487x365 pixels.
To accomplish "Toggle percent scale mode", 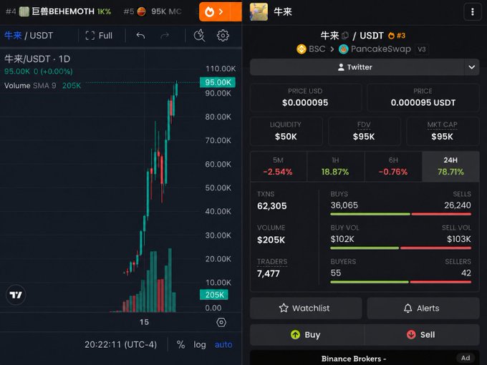I will tap(180, 344).
